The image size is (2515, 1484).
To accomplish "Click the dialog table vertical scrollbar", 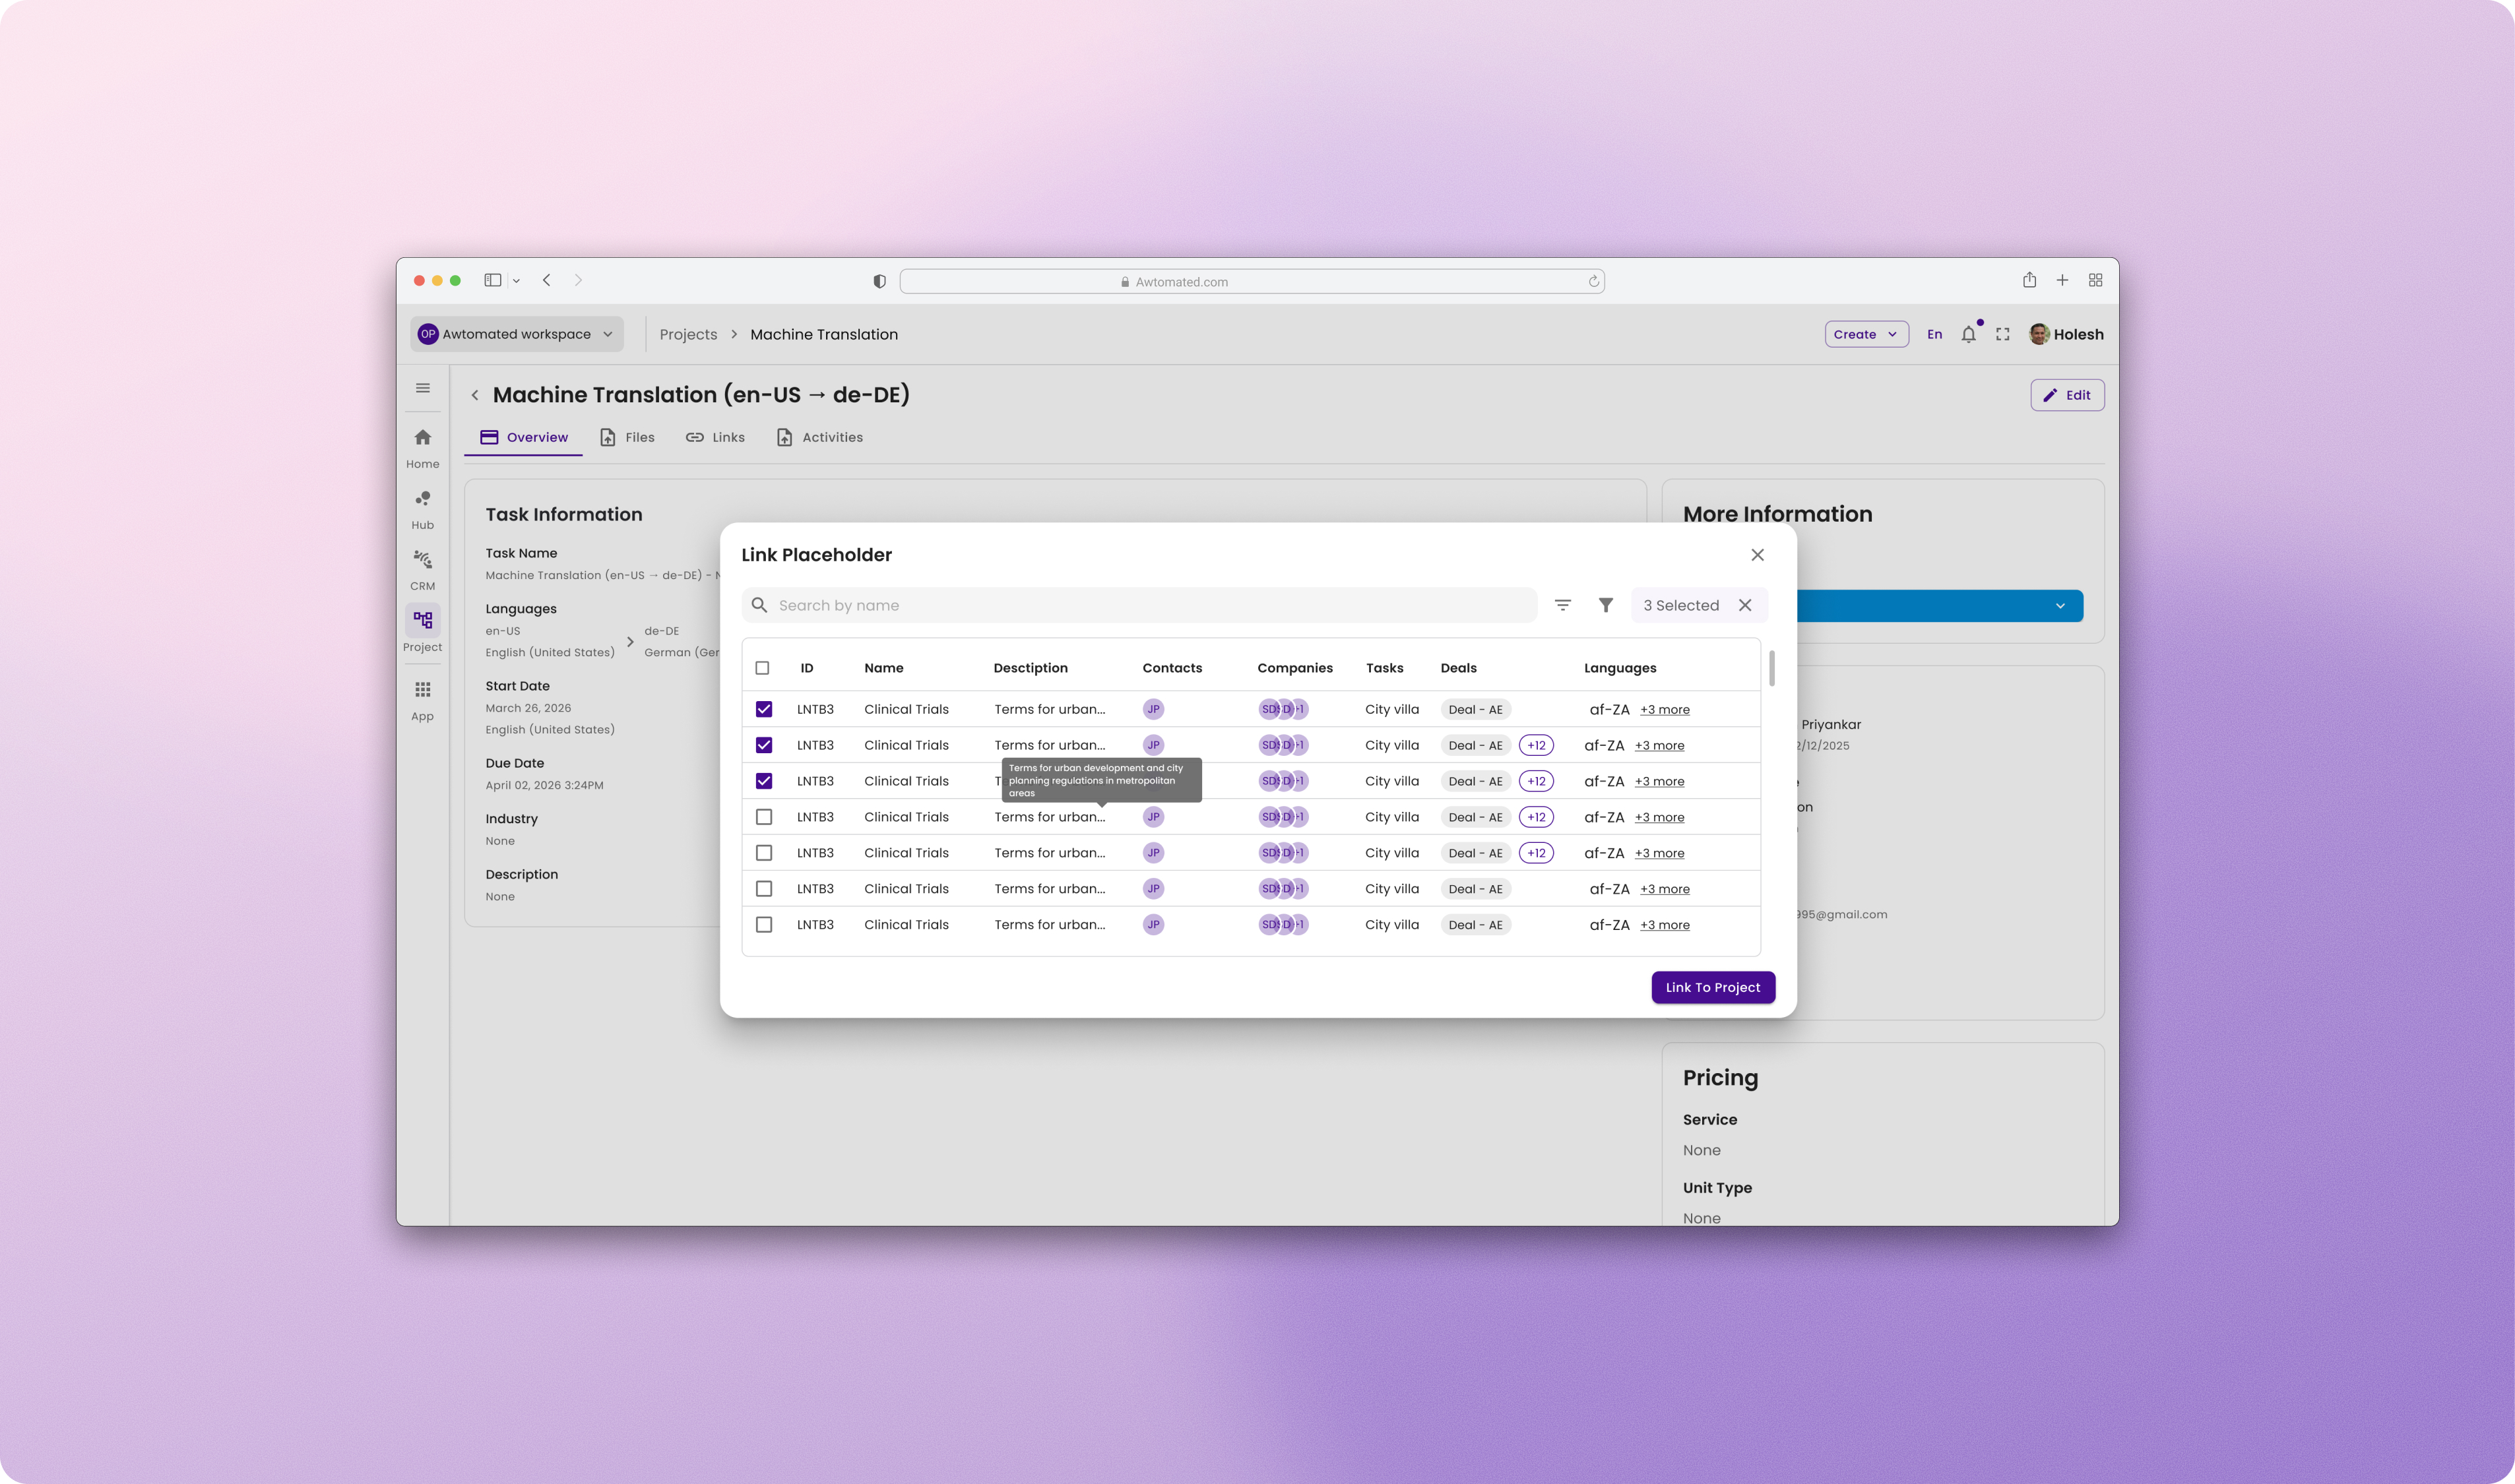I will point(1772,668).
